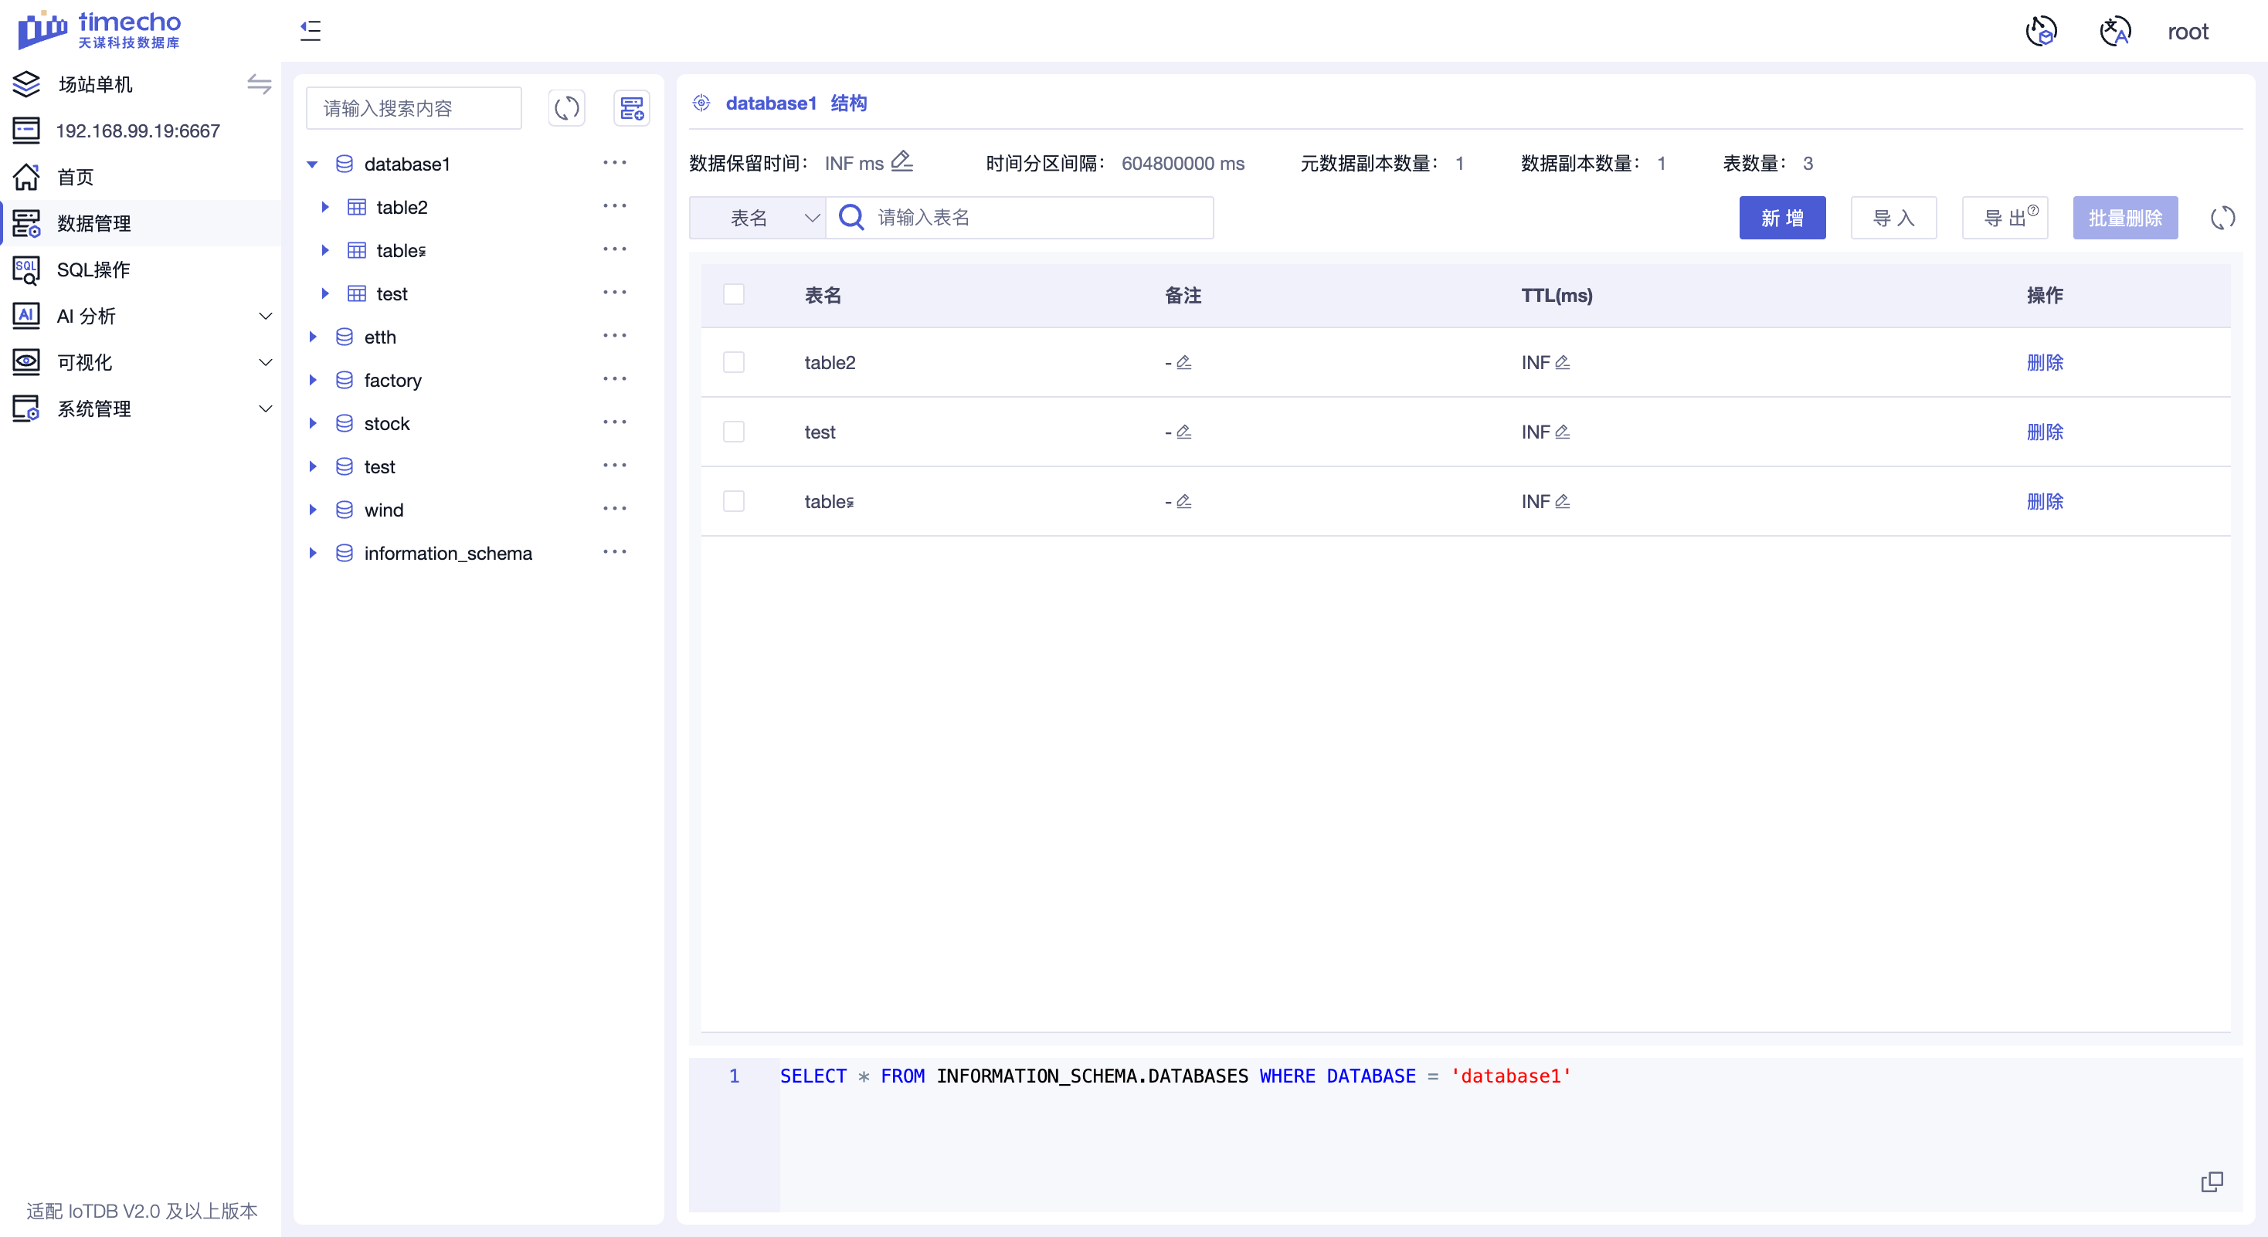Collapse the database1 tree node

click(313, 164)
